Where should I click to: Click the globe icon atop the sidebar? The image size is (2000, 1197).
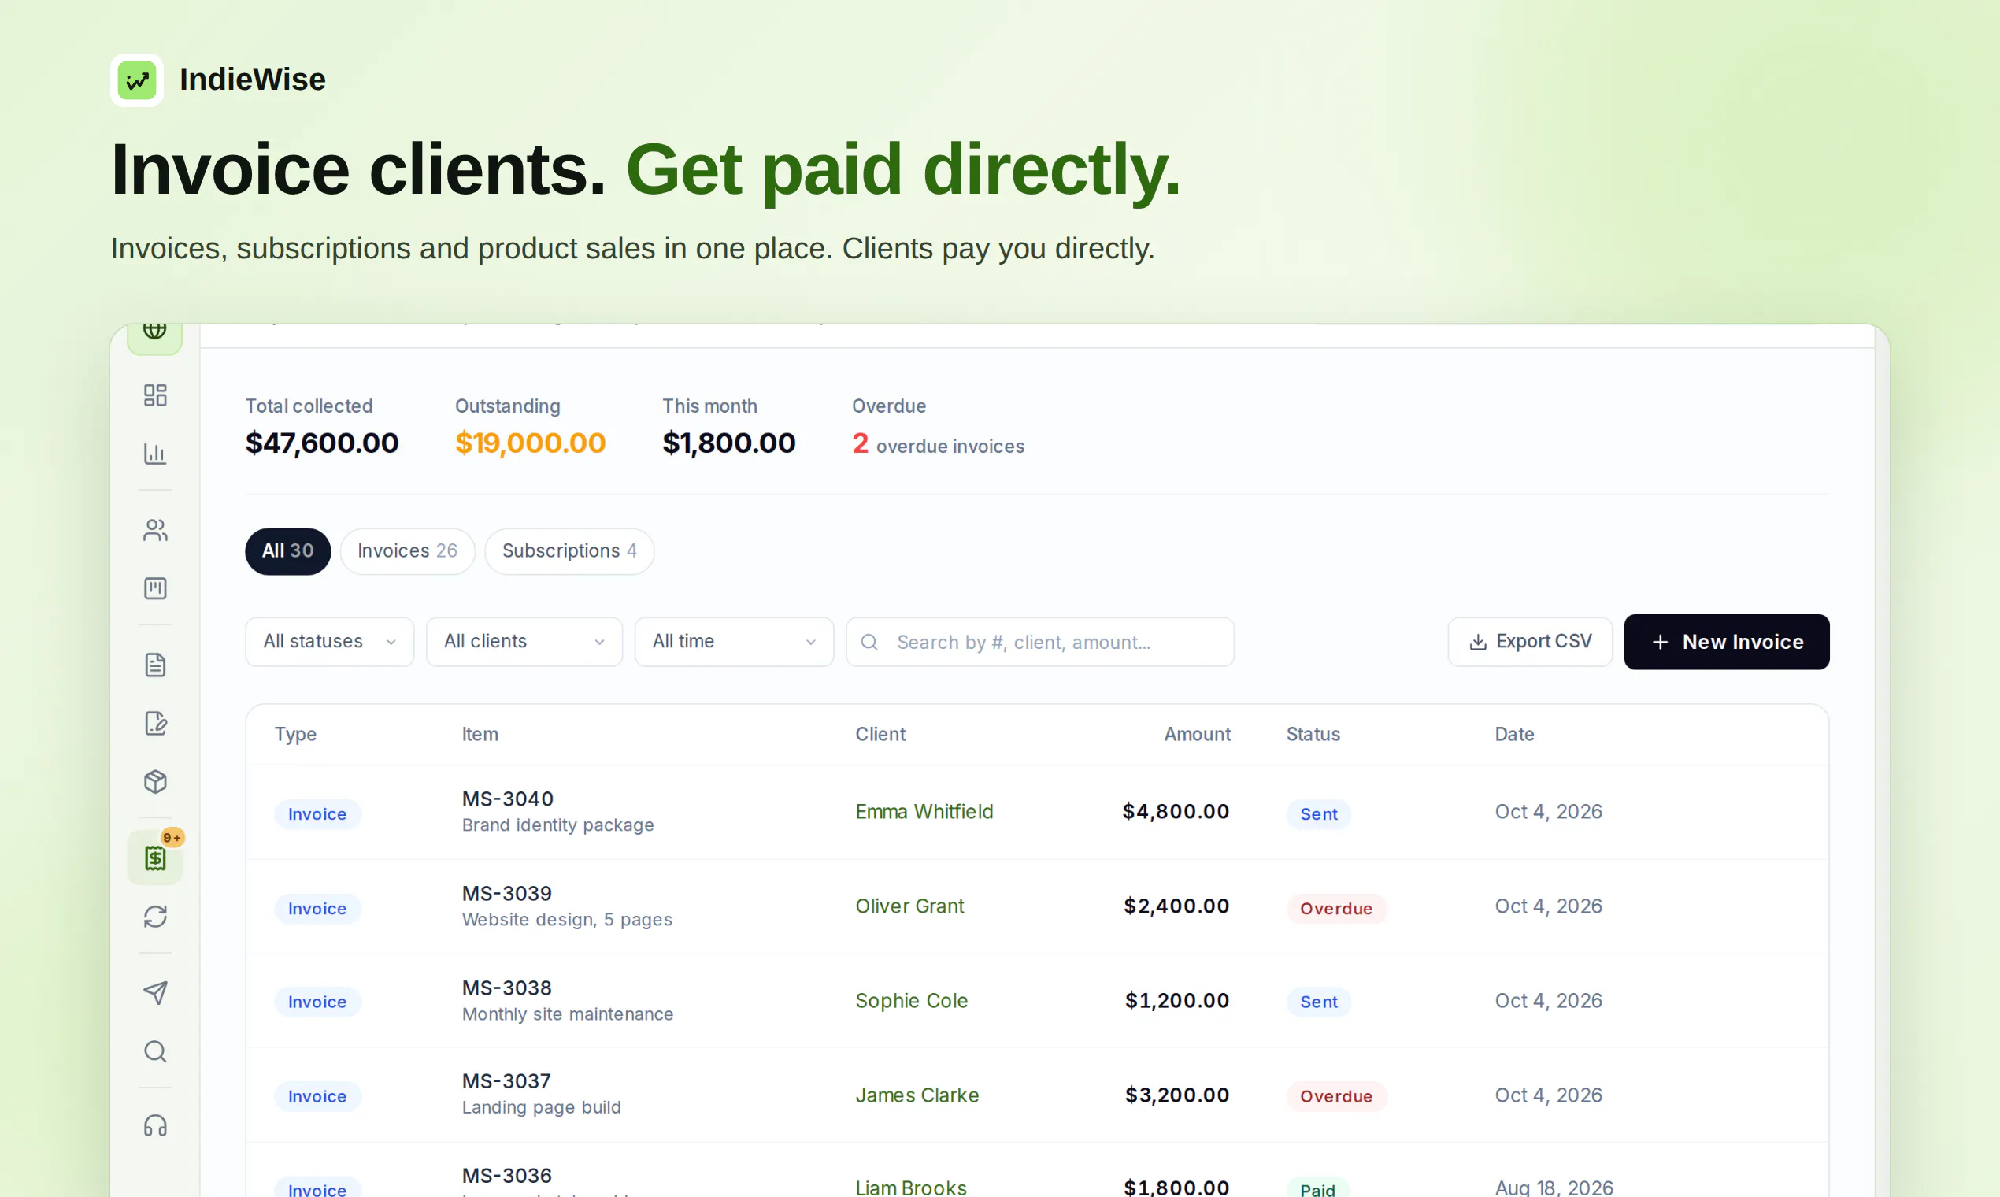pos(155,331)
